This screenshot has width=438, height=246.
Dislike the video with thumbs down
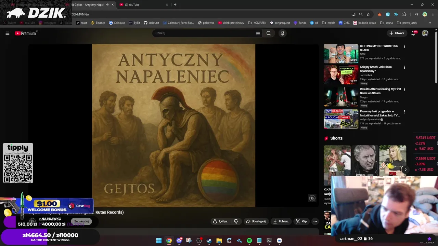(236, 221)
